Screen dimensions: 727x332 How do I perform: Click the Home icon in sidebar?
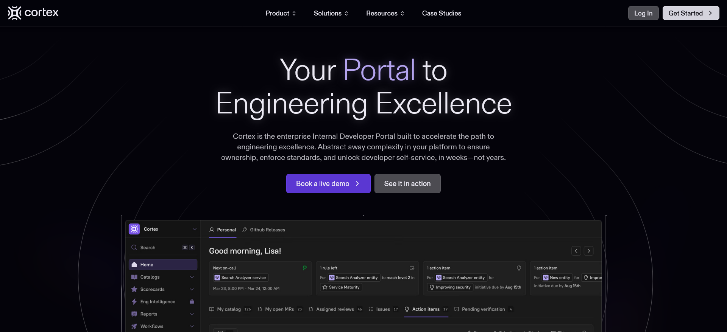(x=134, y=265)
